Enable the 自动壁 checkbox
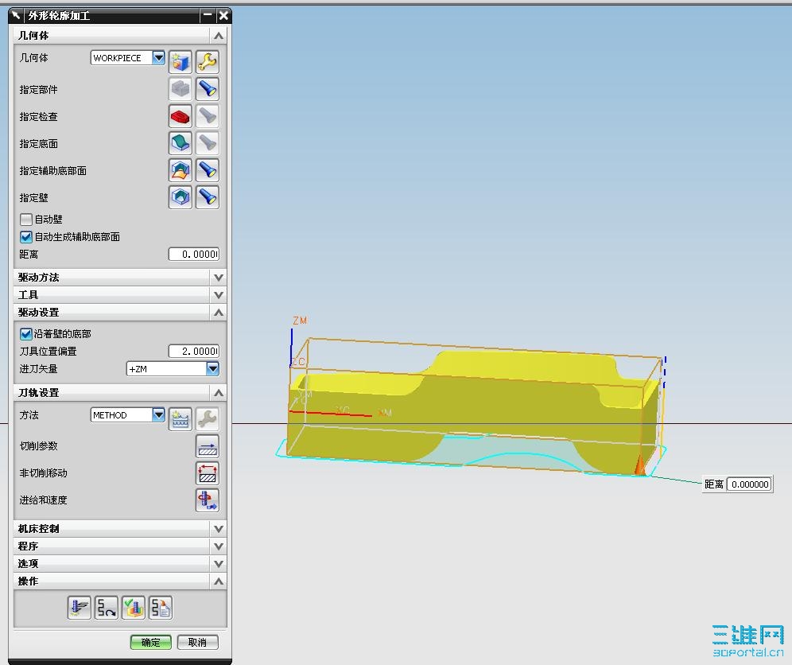Screen dimensions: 792x665 pos(25,220)
